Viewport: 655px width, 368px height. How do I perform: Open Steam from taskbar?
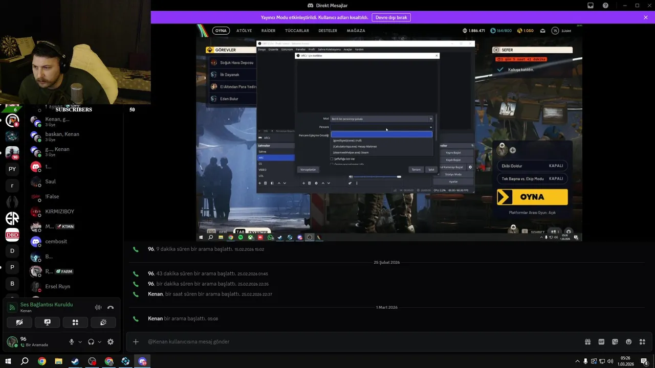point(75,361)
